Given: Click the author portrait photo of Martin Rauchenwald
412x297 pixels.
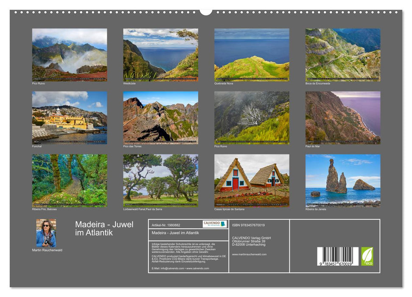Looking at the screenshot, I should pos(47,233).
